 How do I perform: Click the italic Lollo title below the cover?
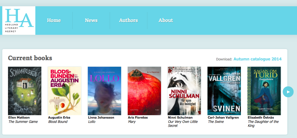coord(92,122)
